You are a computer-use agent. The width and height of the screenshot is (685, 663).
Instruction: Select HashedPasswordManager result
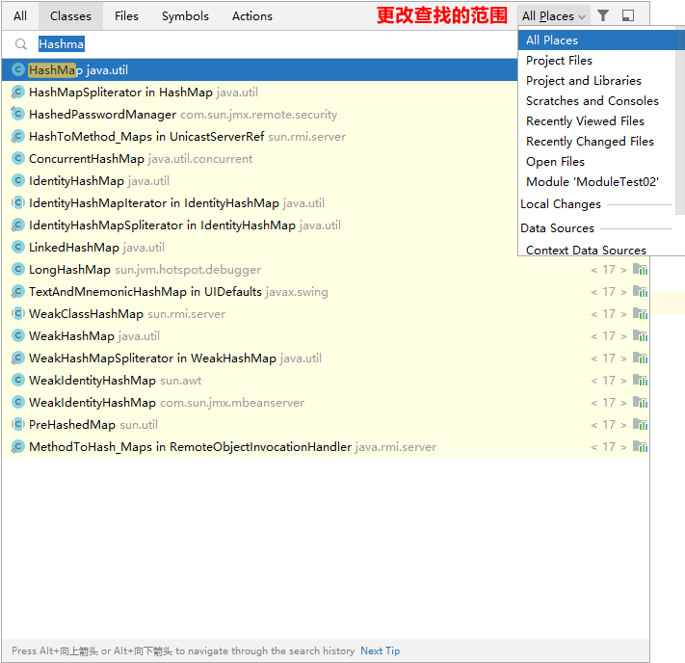pyautogui.click(x=259, y=115)
